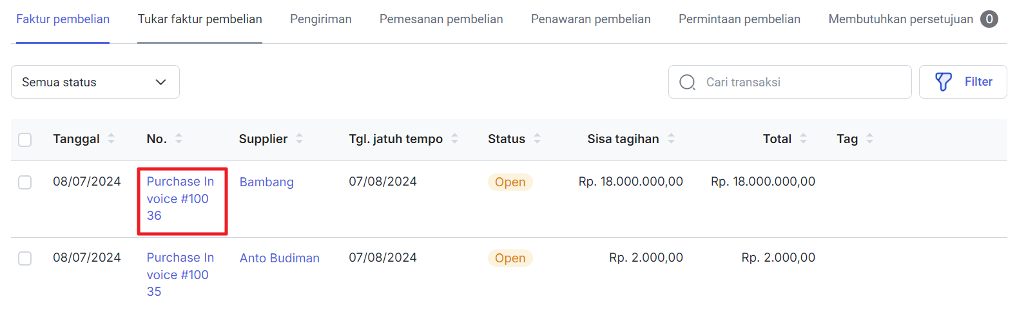
Task: Open the Pemesanan pembelian tab
Action: 441,19
